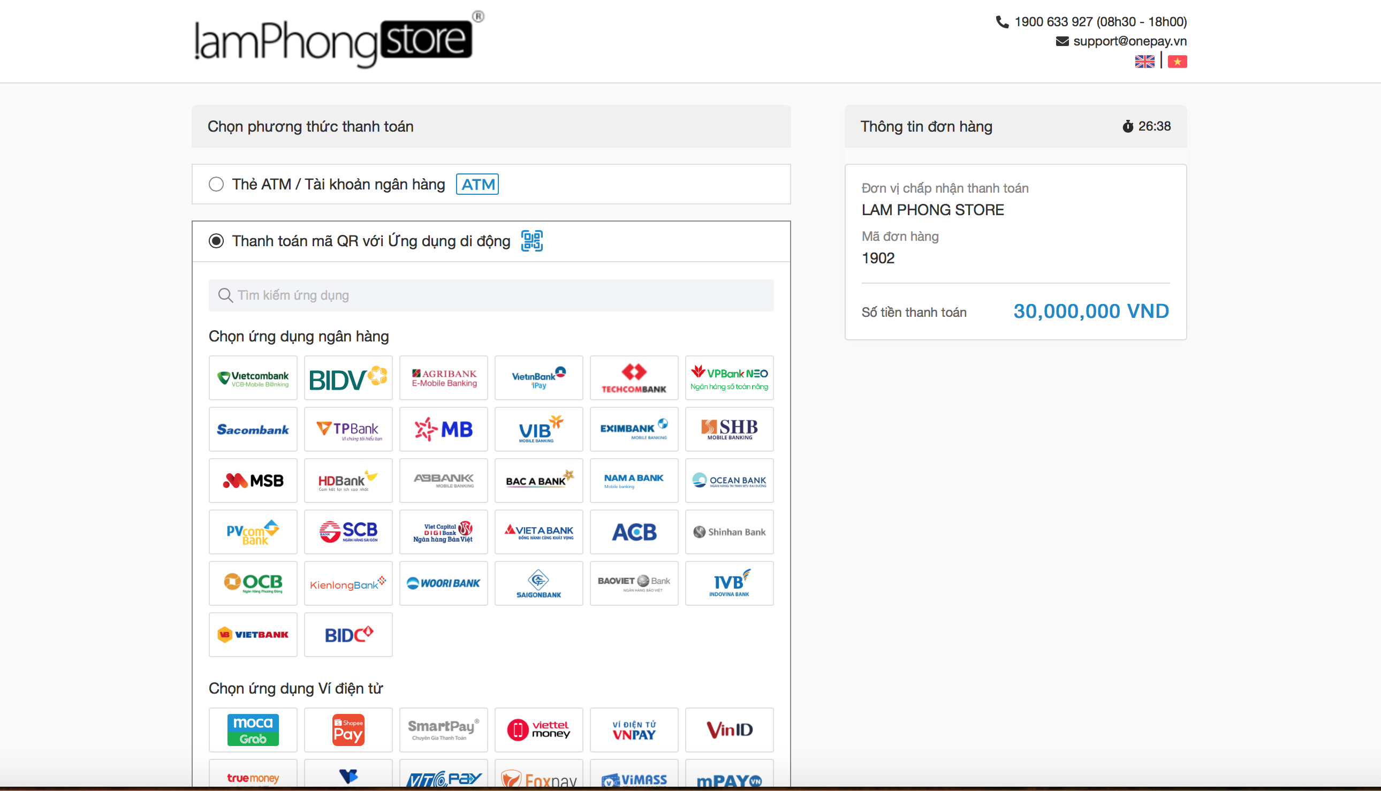Select the QR mobile app payment radio
Image resolution: width=1381 pixels, height=791 pixels.
[x=216, y=241]
